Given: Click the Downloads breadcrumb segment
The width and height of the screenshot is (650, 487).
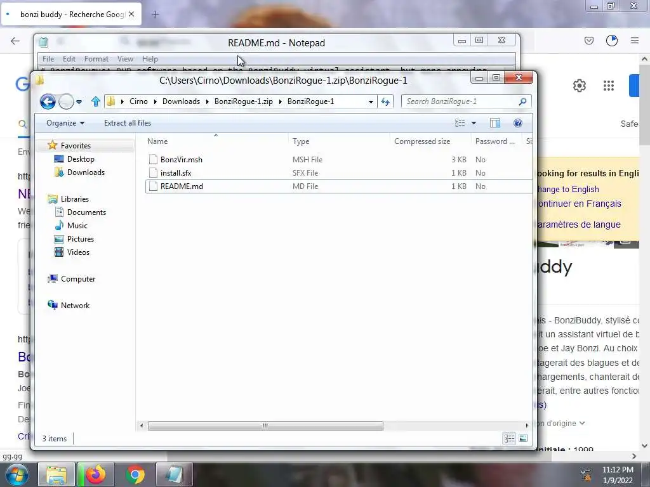Looking at the screenshot, I should click(x=181, y=101).
